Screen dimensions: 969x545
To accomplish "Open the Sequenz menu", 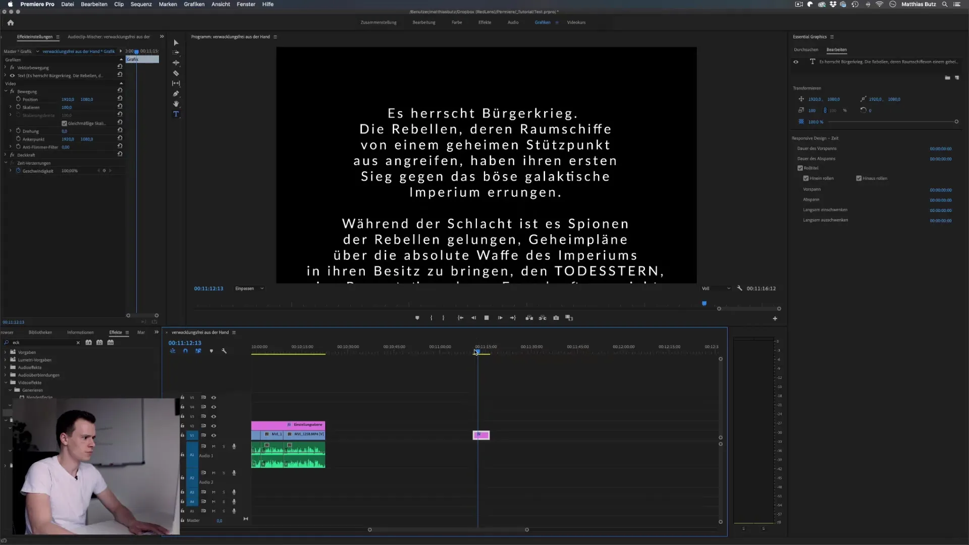I will 141,4.
